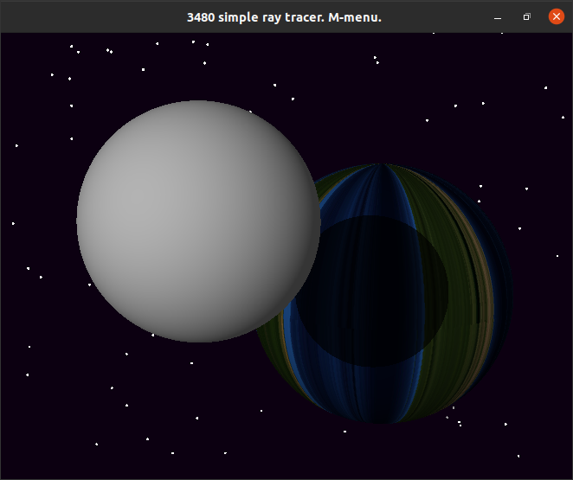This screenshot has width=573, height=480.
Task: Click the dark circular shadow on the striped planet
Action: click(x=372, y=290)
